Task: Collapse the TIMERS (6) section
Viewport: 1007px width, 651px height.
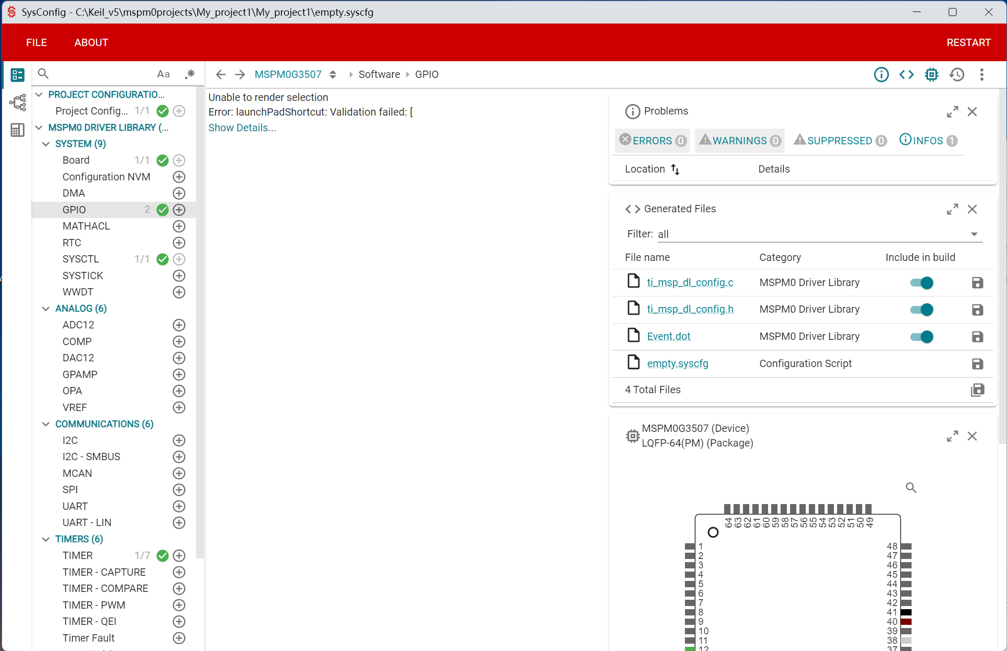Action: pos(46,539)
